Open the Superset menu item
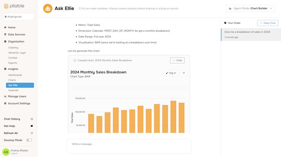The height and width of the screenshot is (157, 281). tap(13, 90)
